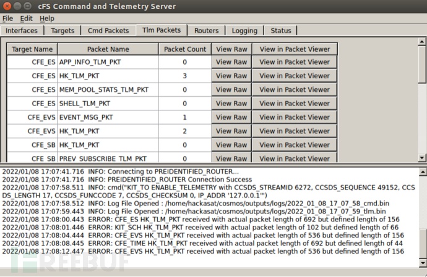View APP_INFO_TLM_PKT in Packet Viewer
Screen dimensions: 427x277
pos(295,62)
